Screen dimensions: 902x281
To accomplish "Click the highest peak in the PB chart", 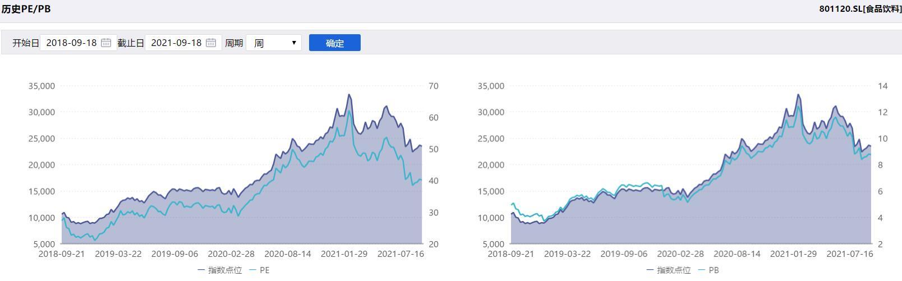I will click(798, 95).
